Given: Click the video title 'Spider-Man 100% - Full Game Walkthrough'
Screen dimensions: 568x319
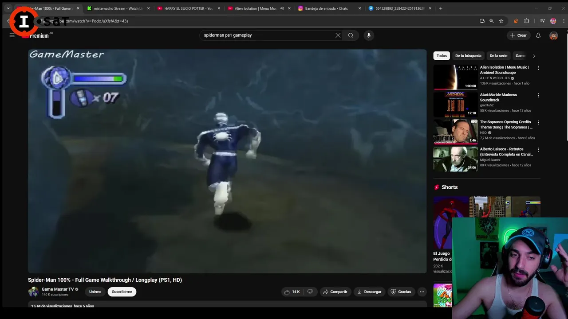Looking at the screenshot, I should tap(105, 280).
